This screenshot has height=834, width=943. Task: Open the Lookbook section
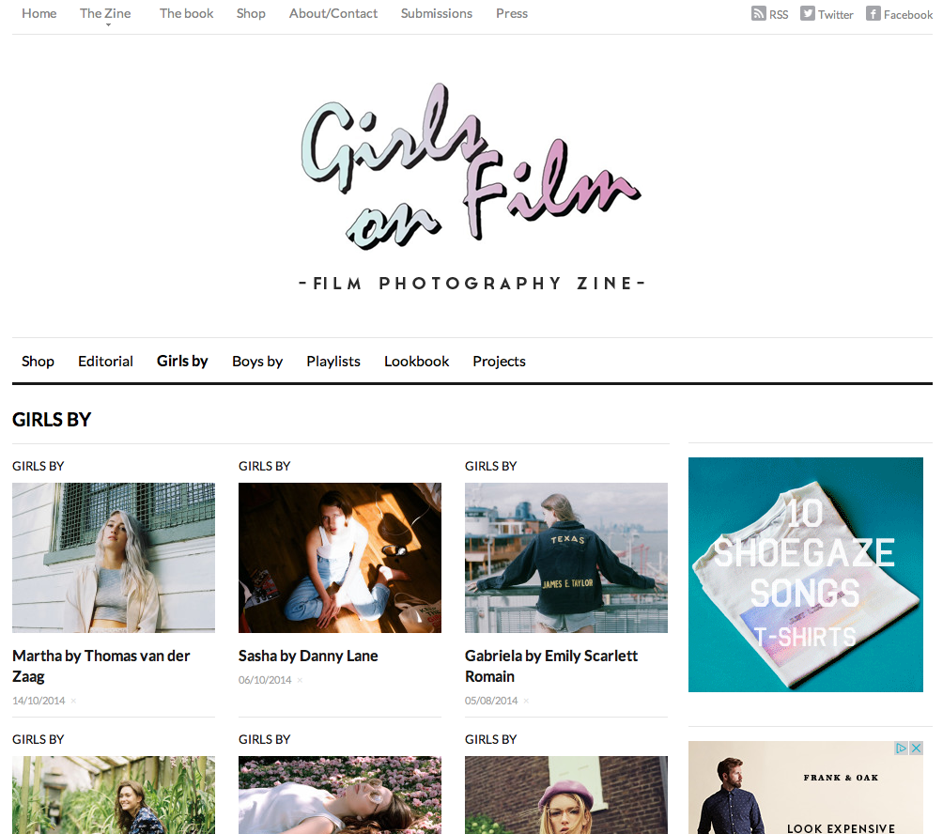coord(417,362)
